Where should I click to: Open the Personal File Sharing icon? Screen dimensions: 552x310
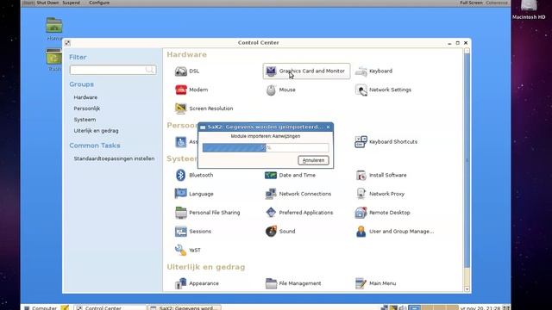[208, 213]
